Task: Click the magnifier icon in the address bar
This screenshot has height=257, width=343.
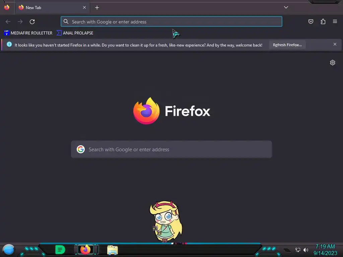Action: pyautogui.click(x=66, y=21)
